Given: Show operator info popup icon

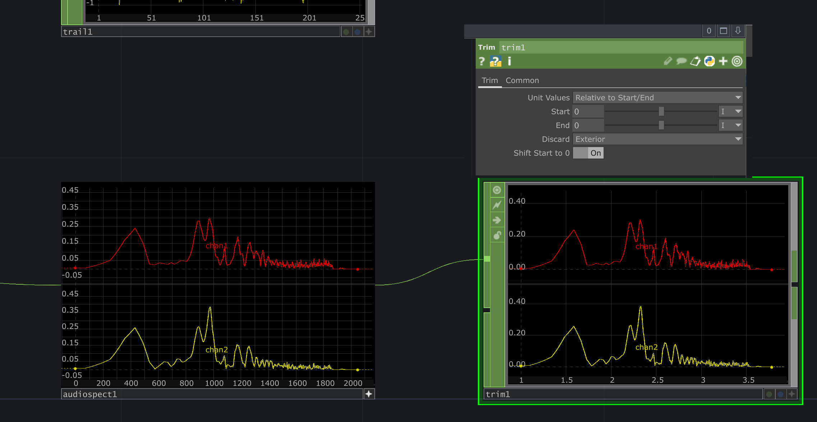Looking at the screenshot, I should click(x=509, y=61).
